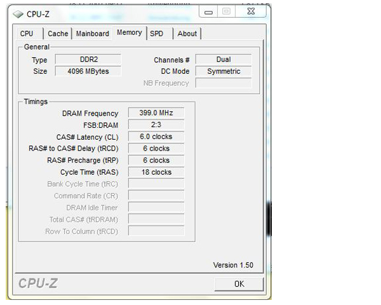Image resolution: width=381 pixels, height=305 pixels.
Task: Click the RAS# to CAS# Delay label
Action: (74, 149)
